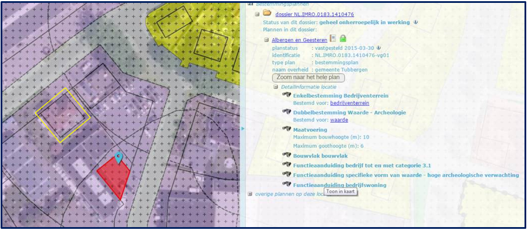Collapse Detailinformatie locatie section

pyautogui.click(x=276, y=87)
